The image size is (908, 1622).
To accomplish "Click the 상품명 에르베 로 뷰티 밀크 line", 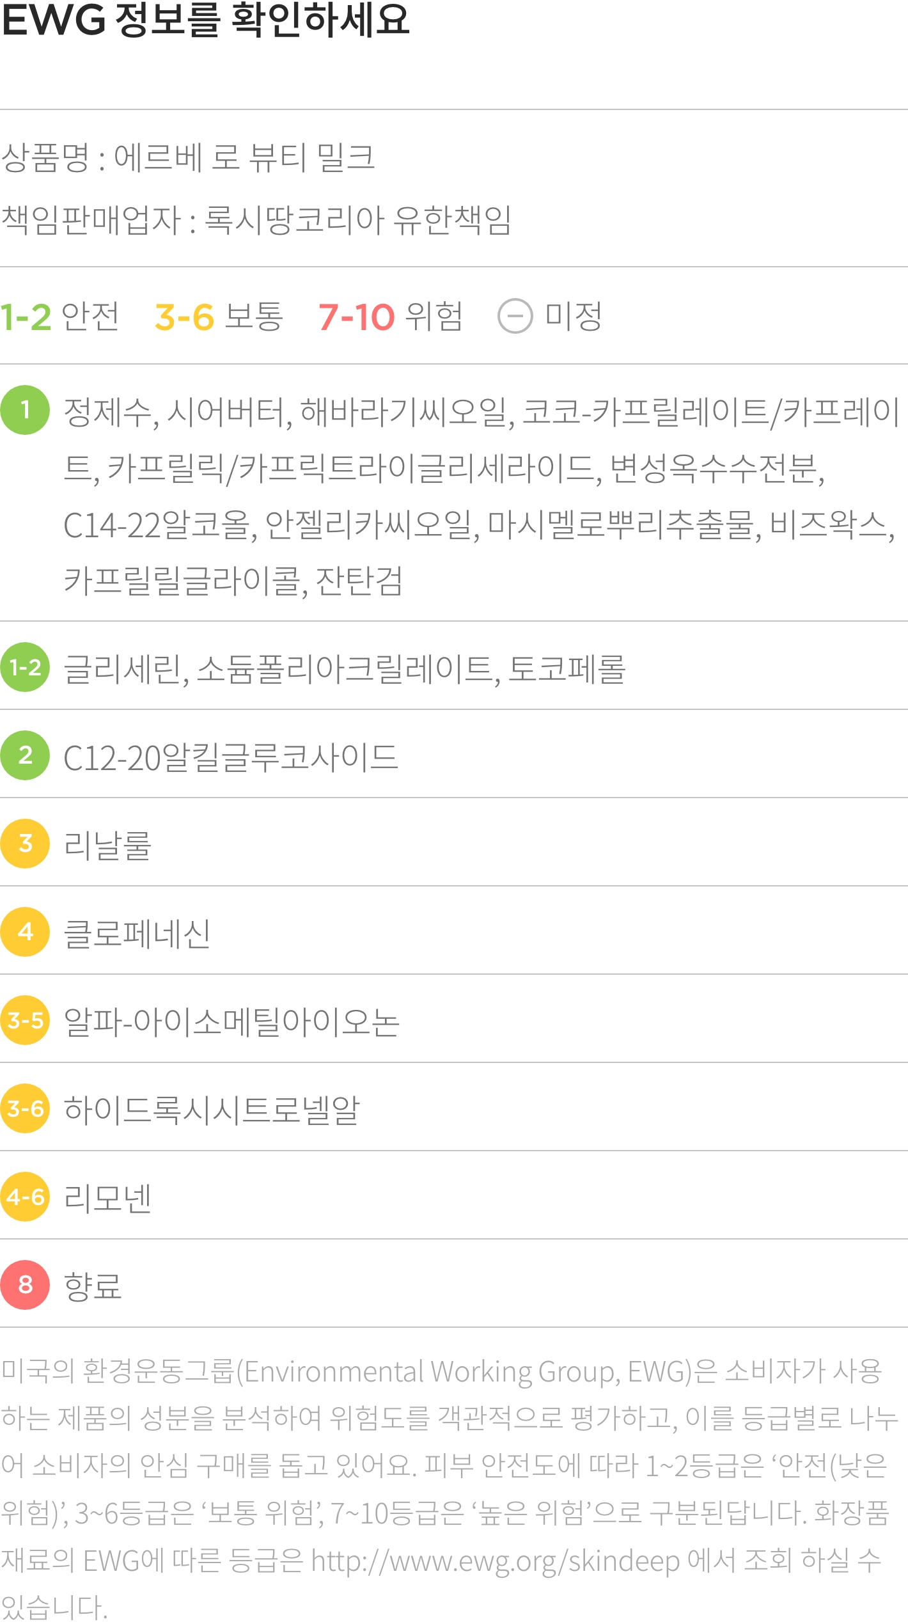I will pyautogui.click(x=188, y=157).
